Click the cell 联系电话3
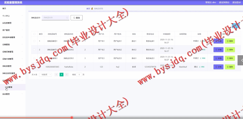This screenshot has width=243, height=119. [x=150, y=58]
